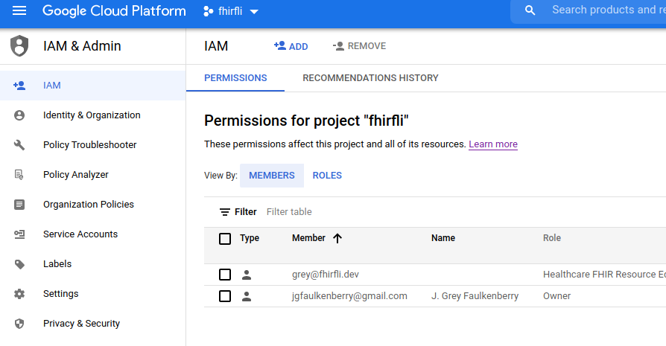Click the search magnifier icon

530,10
